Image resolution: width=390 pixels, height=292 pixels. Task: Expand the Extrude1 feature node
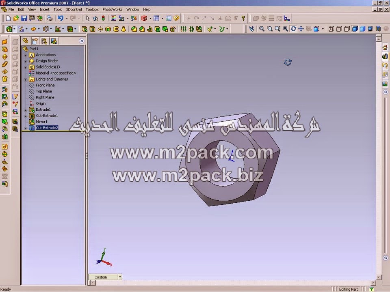(25, 110)
